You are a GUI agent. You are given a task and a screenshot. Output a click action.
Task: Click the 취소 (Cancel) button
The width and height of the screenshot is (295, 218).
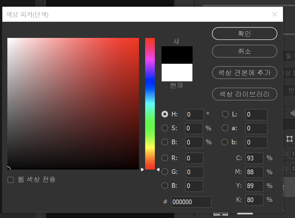[x=244, y=51]
